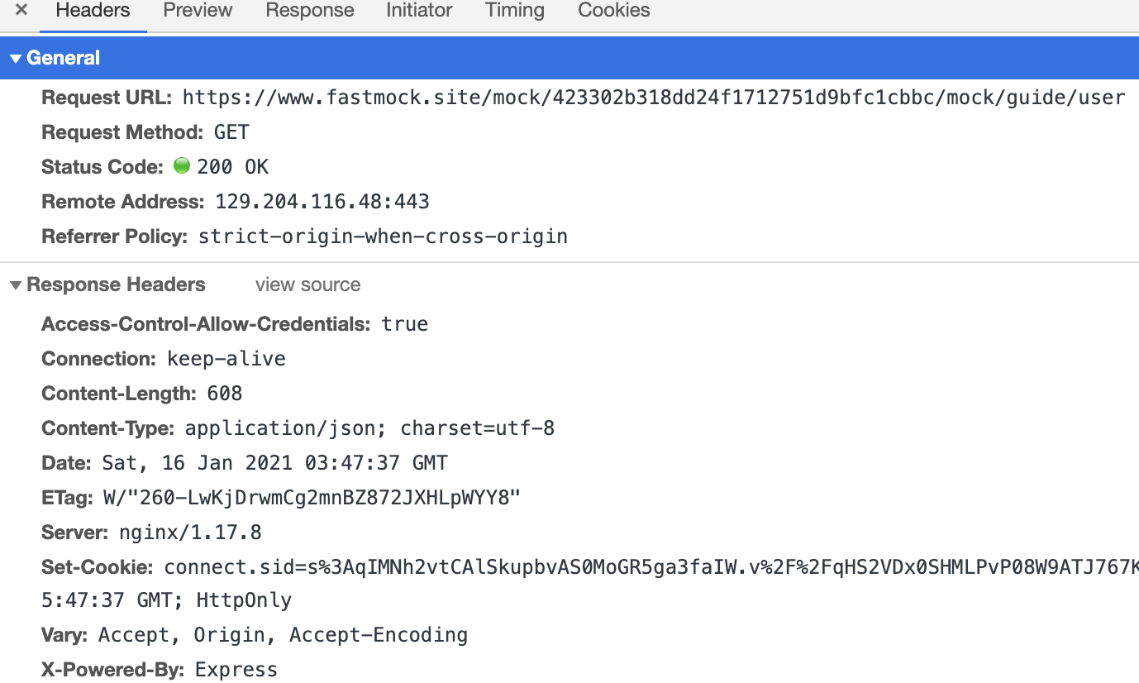The height and width of the screenshot is (683, 1139).
Task: Select the Status Code 200 OK text
Action: 232,166
